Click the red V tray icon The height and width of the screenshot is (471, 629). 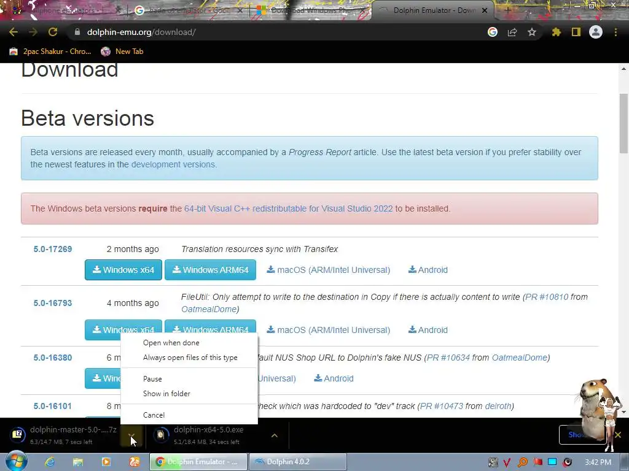(507, 462)
